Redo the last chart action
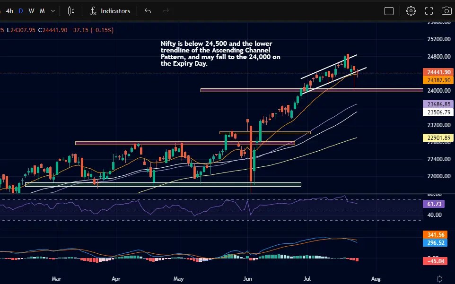The height and width of the screenshot is (284, 455). pos(166,11)
